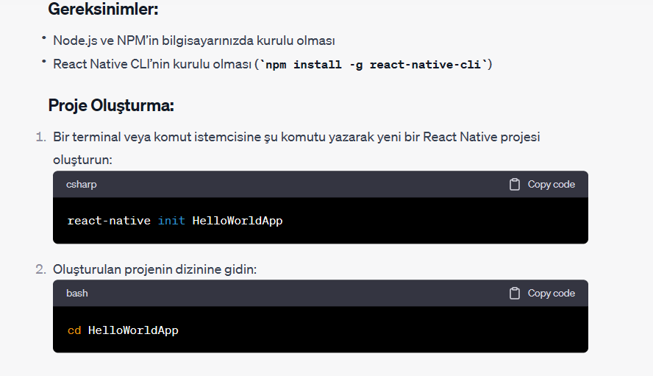The image size is (653, 376).
Task: Click the list number '2.' marker
Action: point(41,269)
